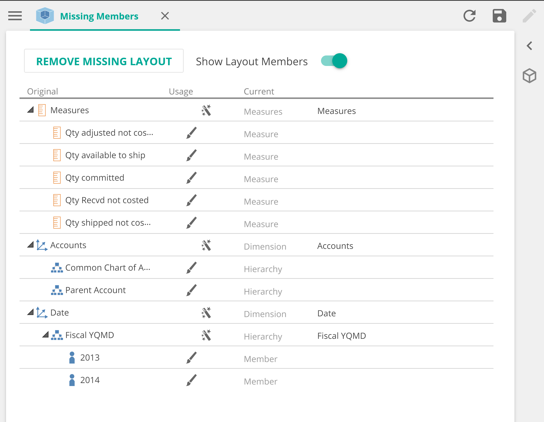Open the cube panel in the right sidebar
The width and height of the screenshot is (544, 422).
tap(529, 76)
